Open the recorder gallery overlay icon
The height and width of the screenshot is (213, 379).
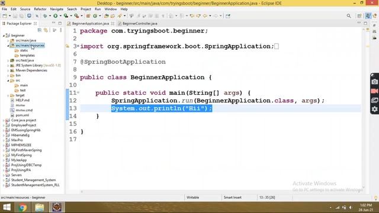click(x=374, y=100)
